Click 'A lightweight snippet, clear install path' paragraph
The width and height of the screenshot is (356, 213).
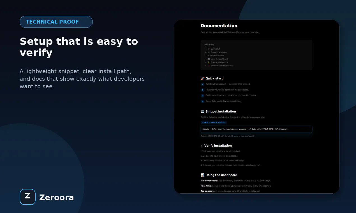click(82, 79)
